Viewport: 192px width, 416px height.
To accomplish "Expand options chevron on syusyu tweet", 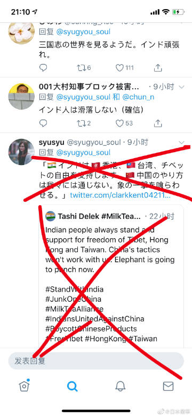I will [182, 142].
